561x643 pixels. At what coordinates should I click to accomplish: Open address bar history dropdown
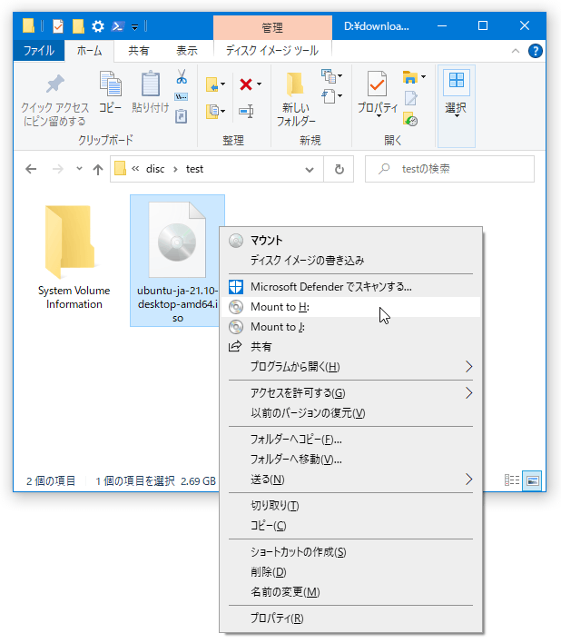pyautogui.click(x=310, y=169)
